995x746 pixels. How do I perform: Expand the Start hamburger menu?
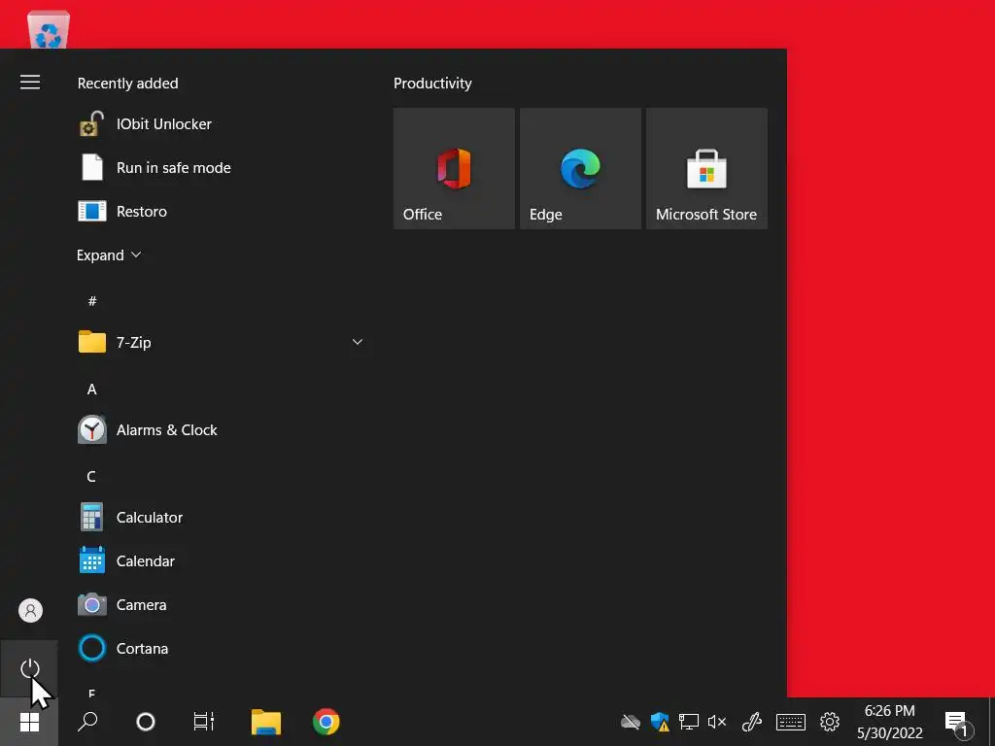point(30,83)
